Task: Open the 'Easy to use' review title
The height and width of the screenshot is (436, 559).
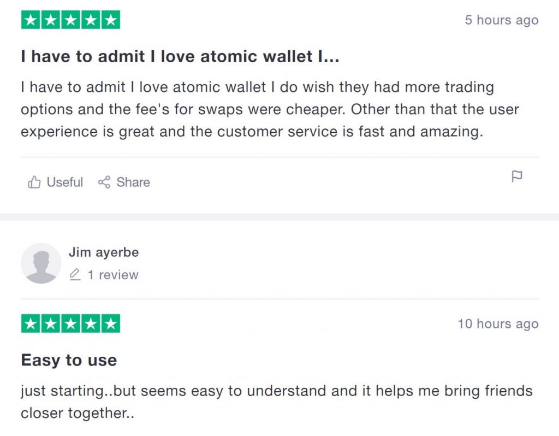Action: [69, 360]
